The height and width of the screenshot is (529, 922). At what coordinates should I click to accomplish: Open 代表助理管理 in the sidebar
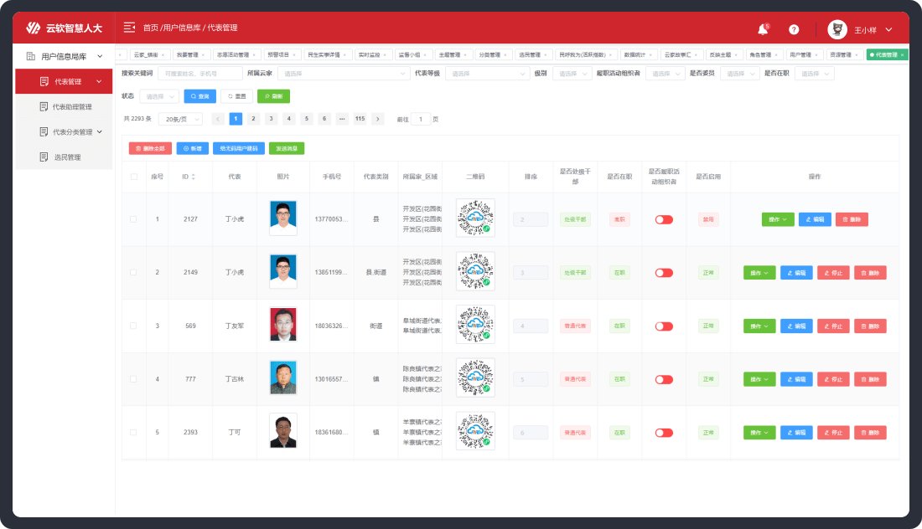pyautogui.click(x=71, y=107)
